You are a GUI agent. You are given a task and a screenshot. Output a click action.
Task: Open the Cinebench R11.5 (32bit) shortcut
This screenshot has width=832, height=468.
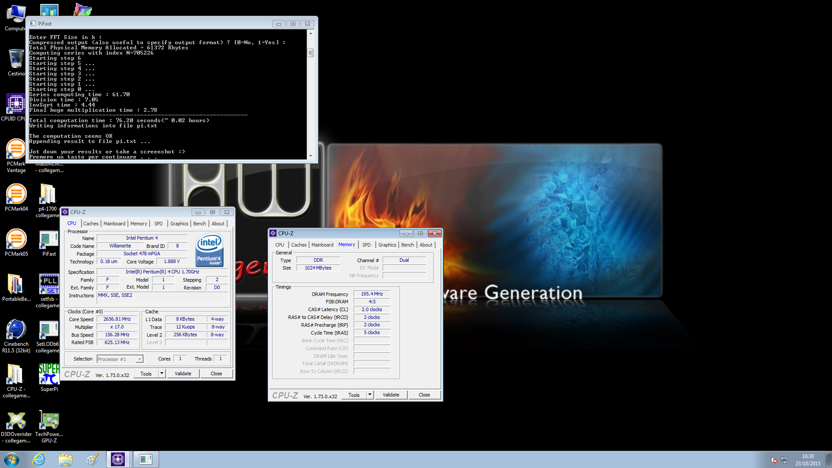[x=16, y=336]
